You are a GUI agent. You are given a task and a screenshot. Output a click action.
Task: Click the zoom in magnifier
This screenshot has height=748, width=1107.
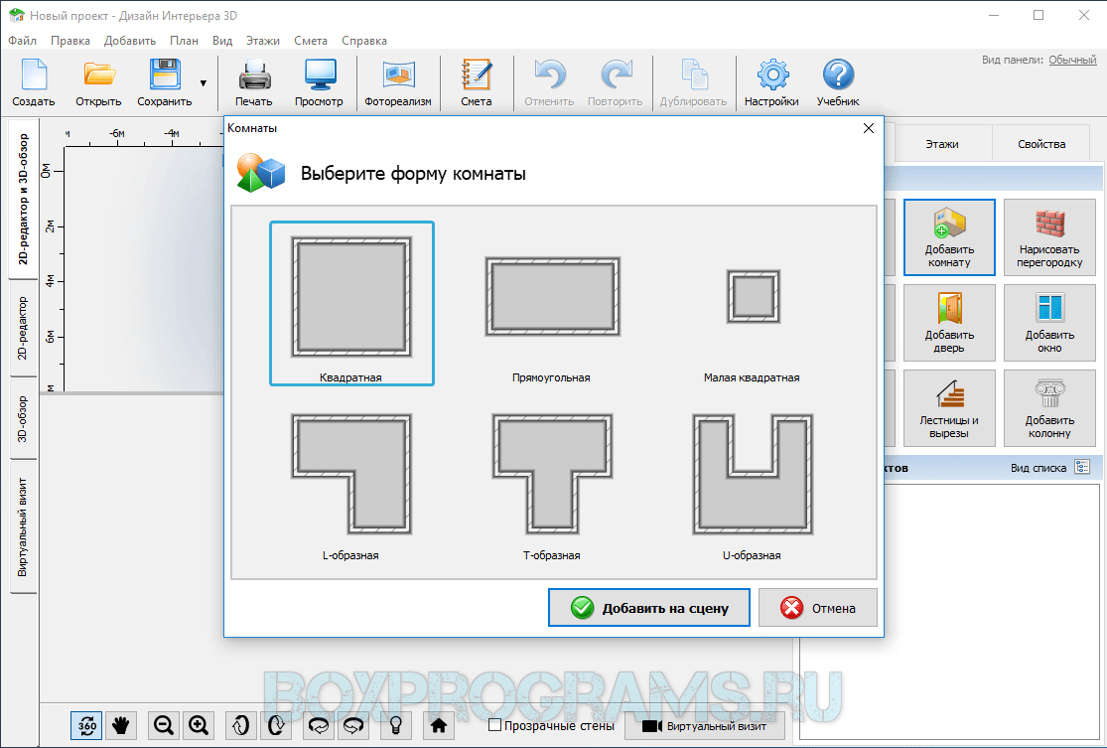point(200,725)
